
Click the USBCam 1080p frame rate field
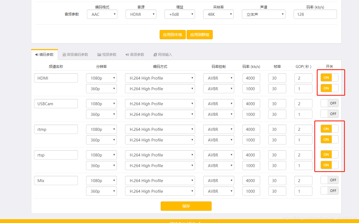pos(277,104)
